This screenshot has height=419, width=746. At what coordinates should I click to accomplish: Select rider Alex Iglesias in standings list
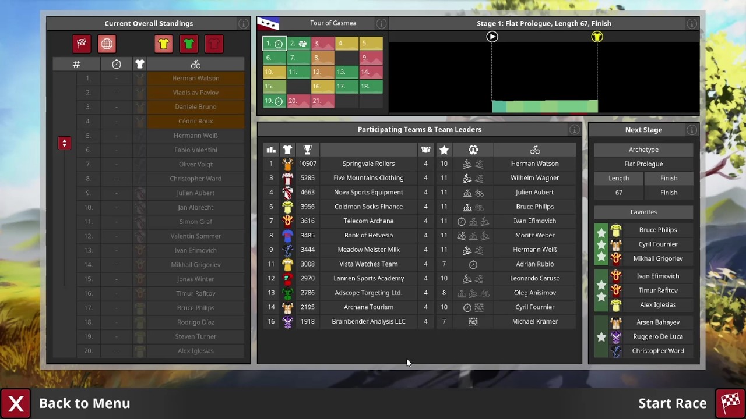pos(196,351)
